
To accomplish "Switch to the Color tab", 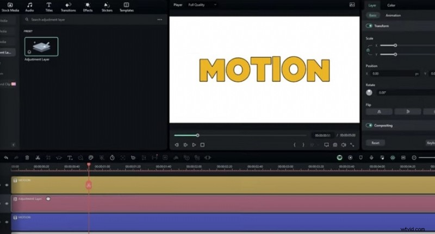I will point(391,5).
